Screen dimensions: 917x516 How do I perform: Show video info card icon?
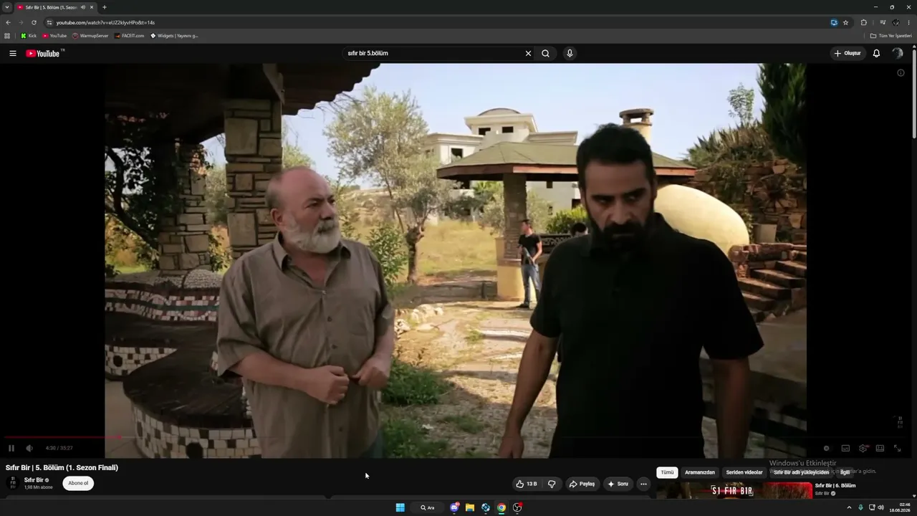coord(901,72)
